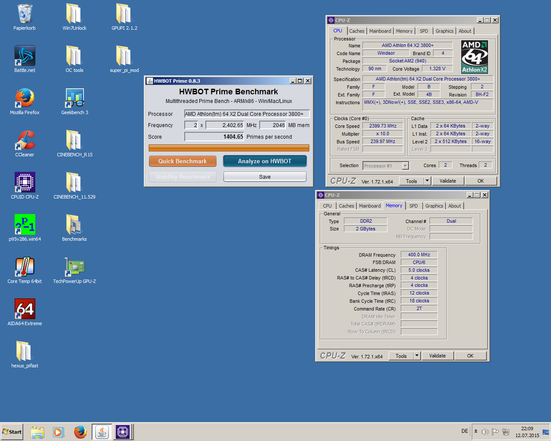Screen dimensions: 551x441
Task: Switch to Caches tab in lower CPU-Z window
Action: point(347,206)
